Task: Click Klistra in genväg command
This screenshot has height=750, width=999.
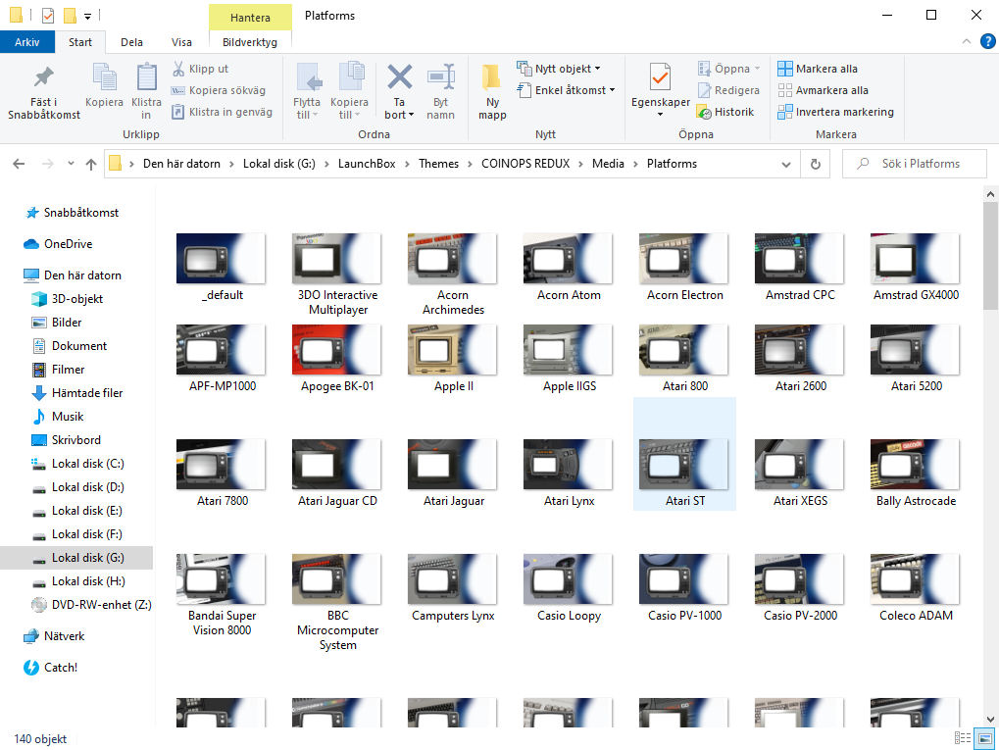Action: coord(222,112)
